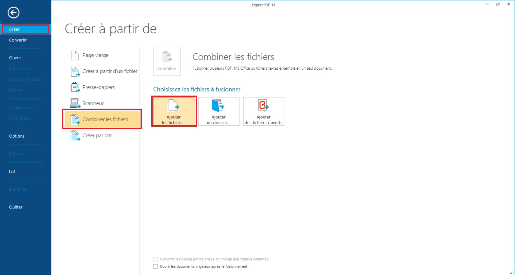Click Ajouter des fichiers ouverts icon
This screenshot has height=275, width=515.
click(263, 106)
